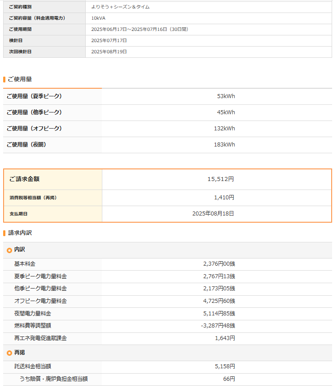Click the 183kWh night usage value
The height and width of the screenshot is (388, 333).
224,145
